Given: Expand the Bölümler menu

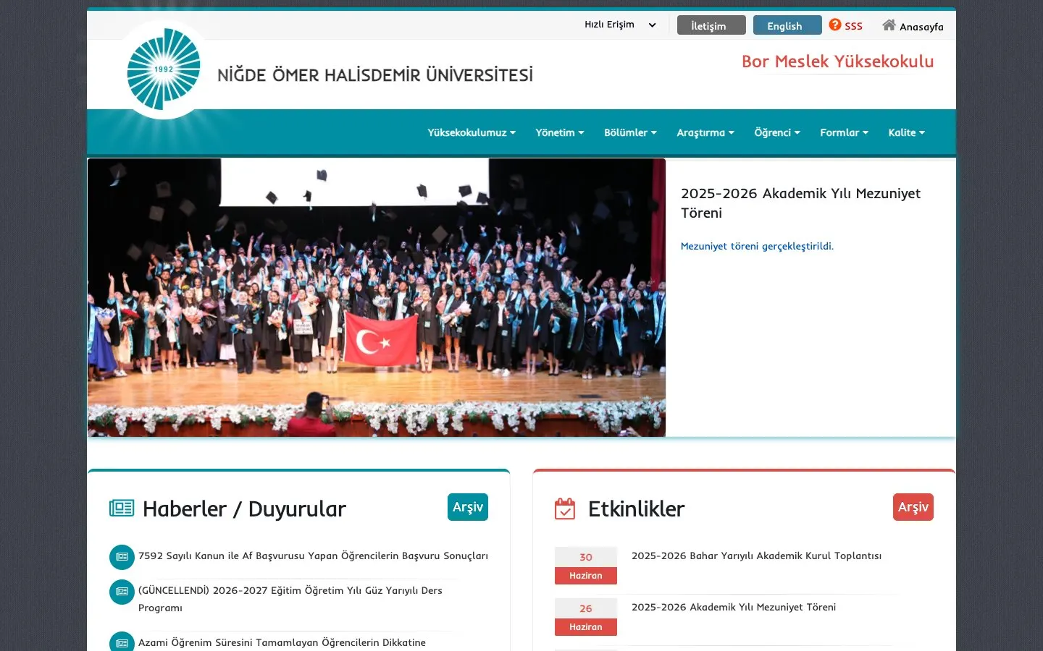Looking at the screenshot, I should coord(630,132).
